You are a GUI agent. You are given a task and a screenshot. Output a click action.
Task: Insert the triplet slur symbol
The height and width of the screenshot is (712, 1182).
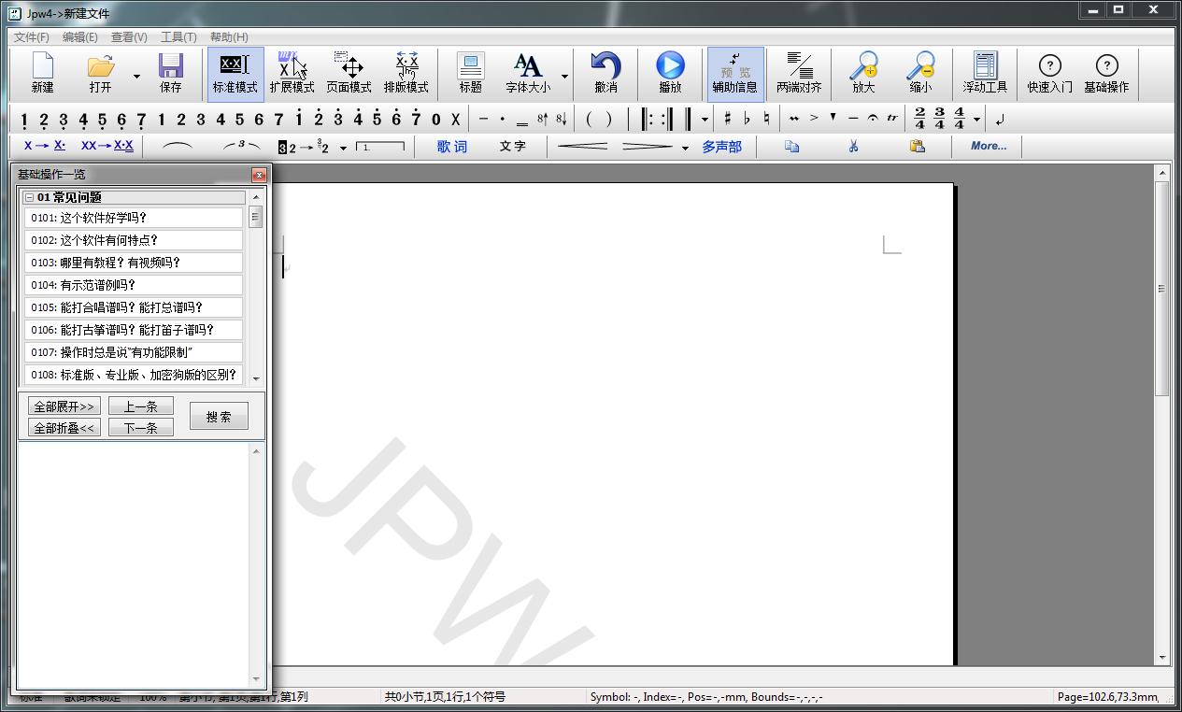241,147
